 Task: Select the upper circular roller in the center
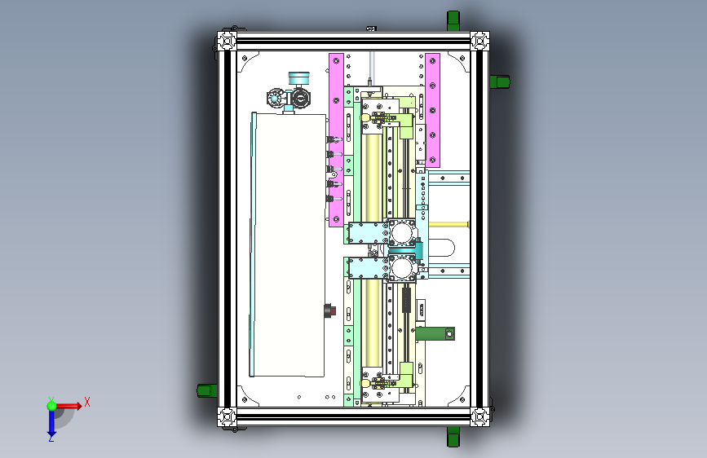(401, 233)
